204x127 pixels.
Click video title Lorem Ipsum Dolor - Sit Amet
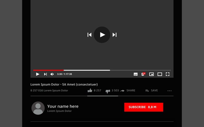64,84
